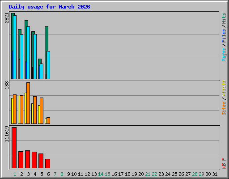Click the 2821 axis value of the hits chart
This screenshot has width=229, height=179.
(7, 18)
